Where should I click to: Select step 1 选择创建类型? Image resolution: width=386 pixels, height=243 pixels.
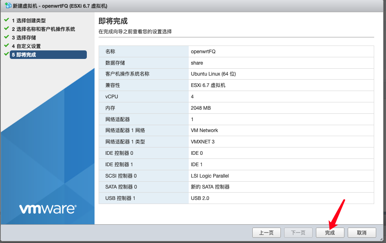coord(29,21)
